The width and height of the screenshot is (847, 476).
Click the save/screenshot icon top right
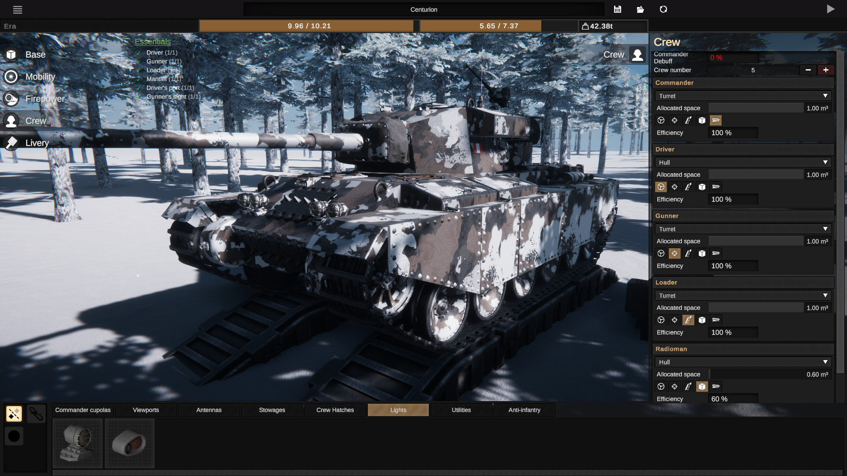pyautogui.click(x=617, y=9)
